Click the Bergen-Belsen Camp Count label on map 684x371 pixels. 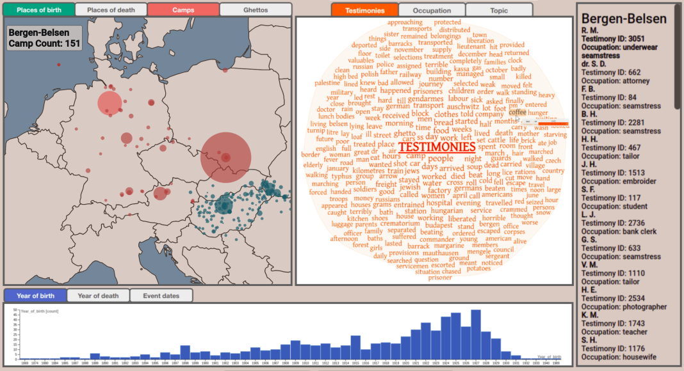tap(44, 38)
